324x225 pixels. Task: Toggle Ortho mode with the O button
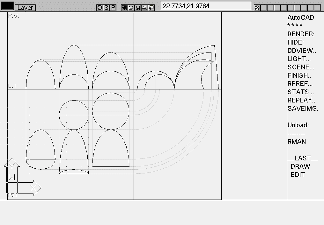[100, 7]
